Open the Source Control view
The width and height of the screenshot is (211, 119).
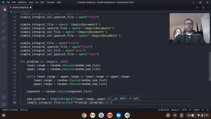[x=4, y=23]
